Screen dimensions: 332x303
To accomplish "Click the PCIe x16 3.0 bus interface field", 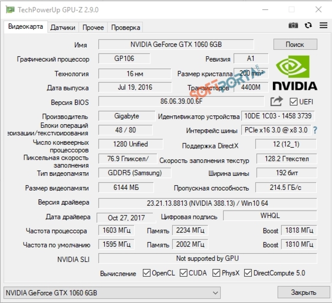I will coord(276,130).
